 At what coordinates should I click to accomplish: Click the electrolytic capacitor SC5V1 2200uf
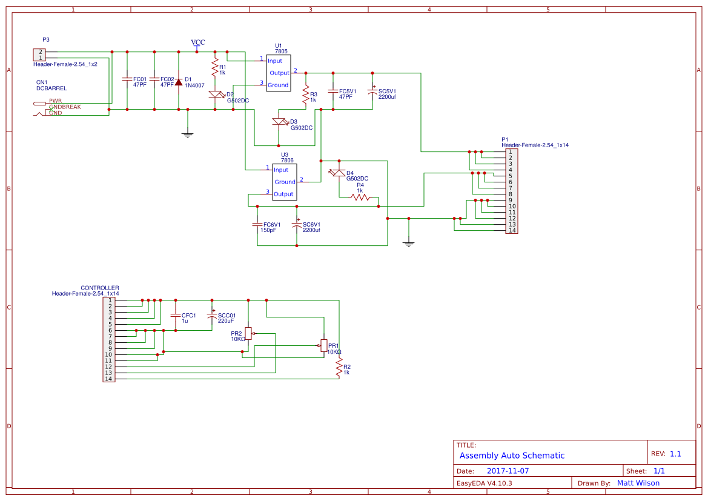coord(371,92)
